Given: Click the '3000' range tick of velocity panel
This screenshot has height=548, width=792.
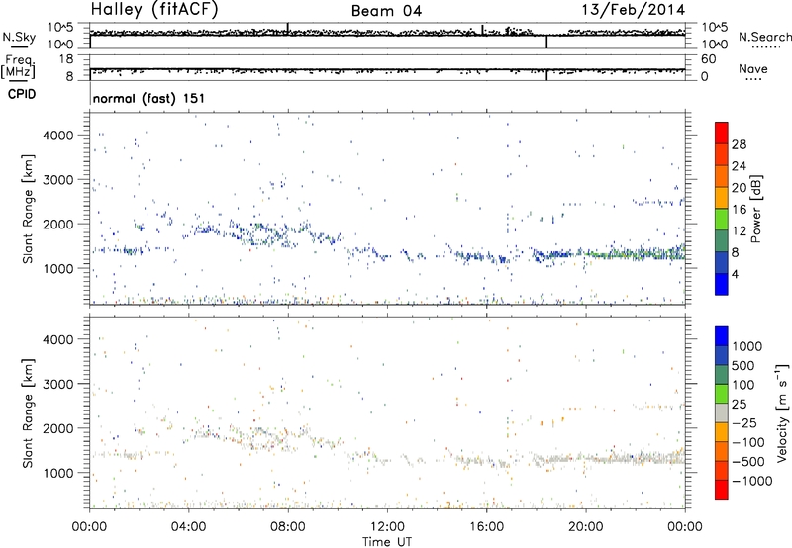Looking at the screenshot, I should point(58,384).
